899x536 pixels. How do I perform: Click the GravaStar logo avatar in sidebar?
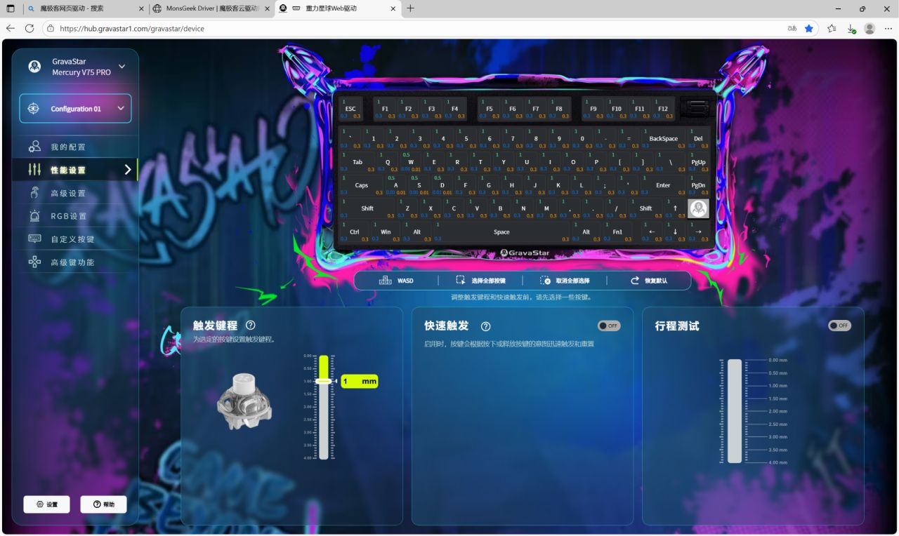[34, 67]
